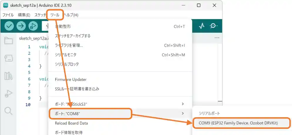Click the closing brace on line 4

[40, 66]
